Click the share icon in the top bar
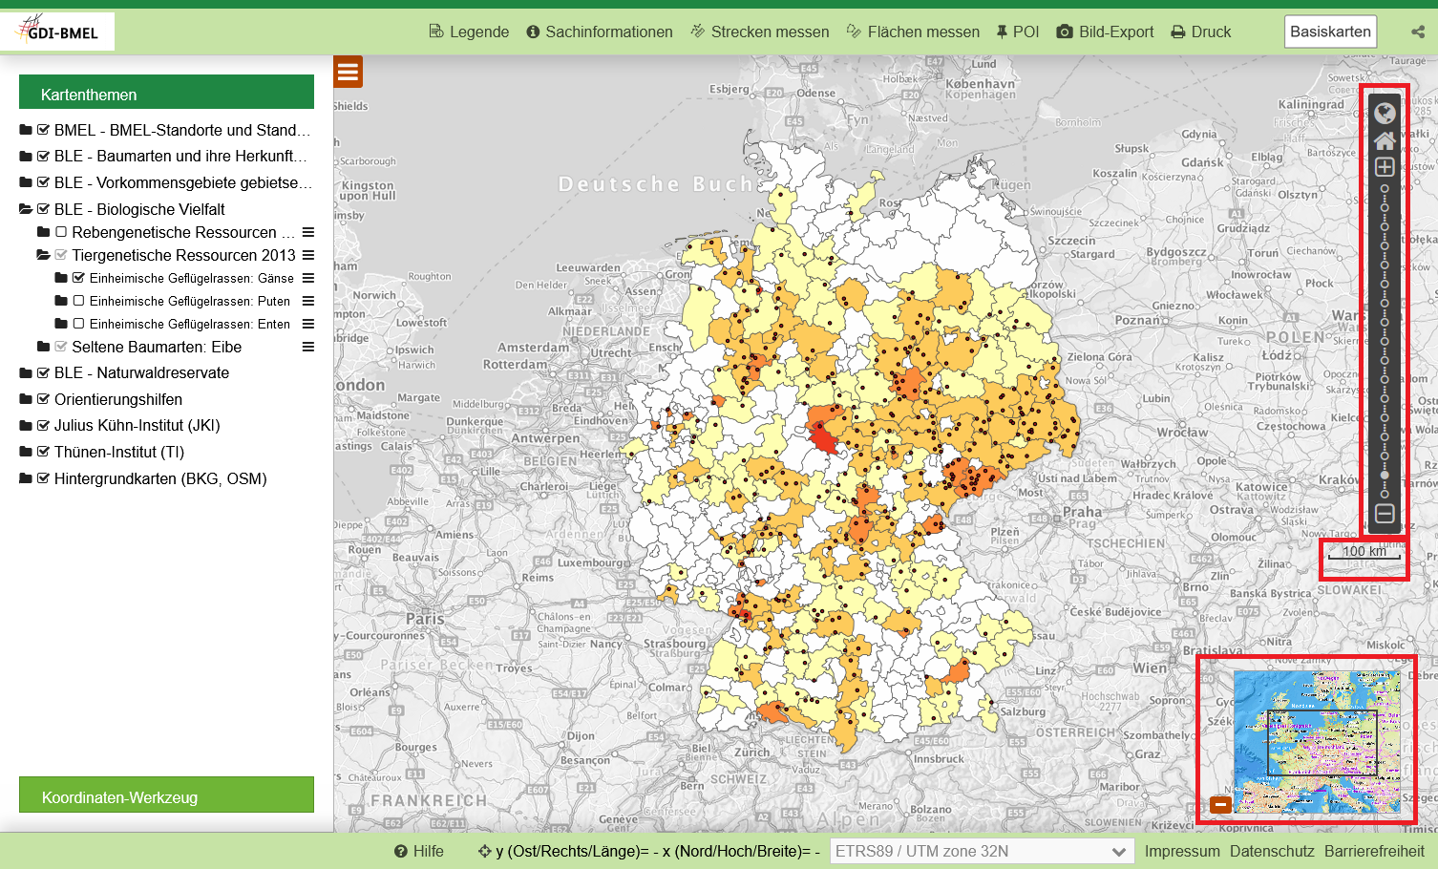Image resolution: width=1438 pixels, height=869 pixels. click(x=1418, y=32)
